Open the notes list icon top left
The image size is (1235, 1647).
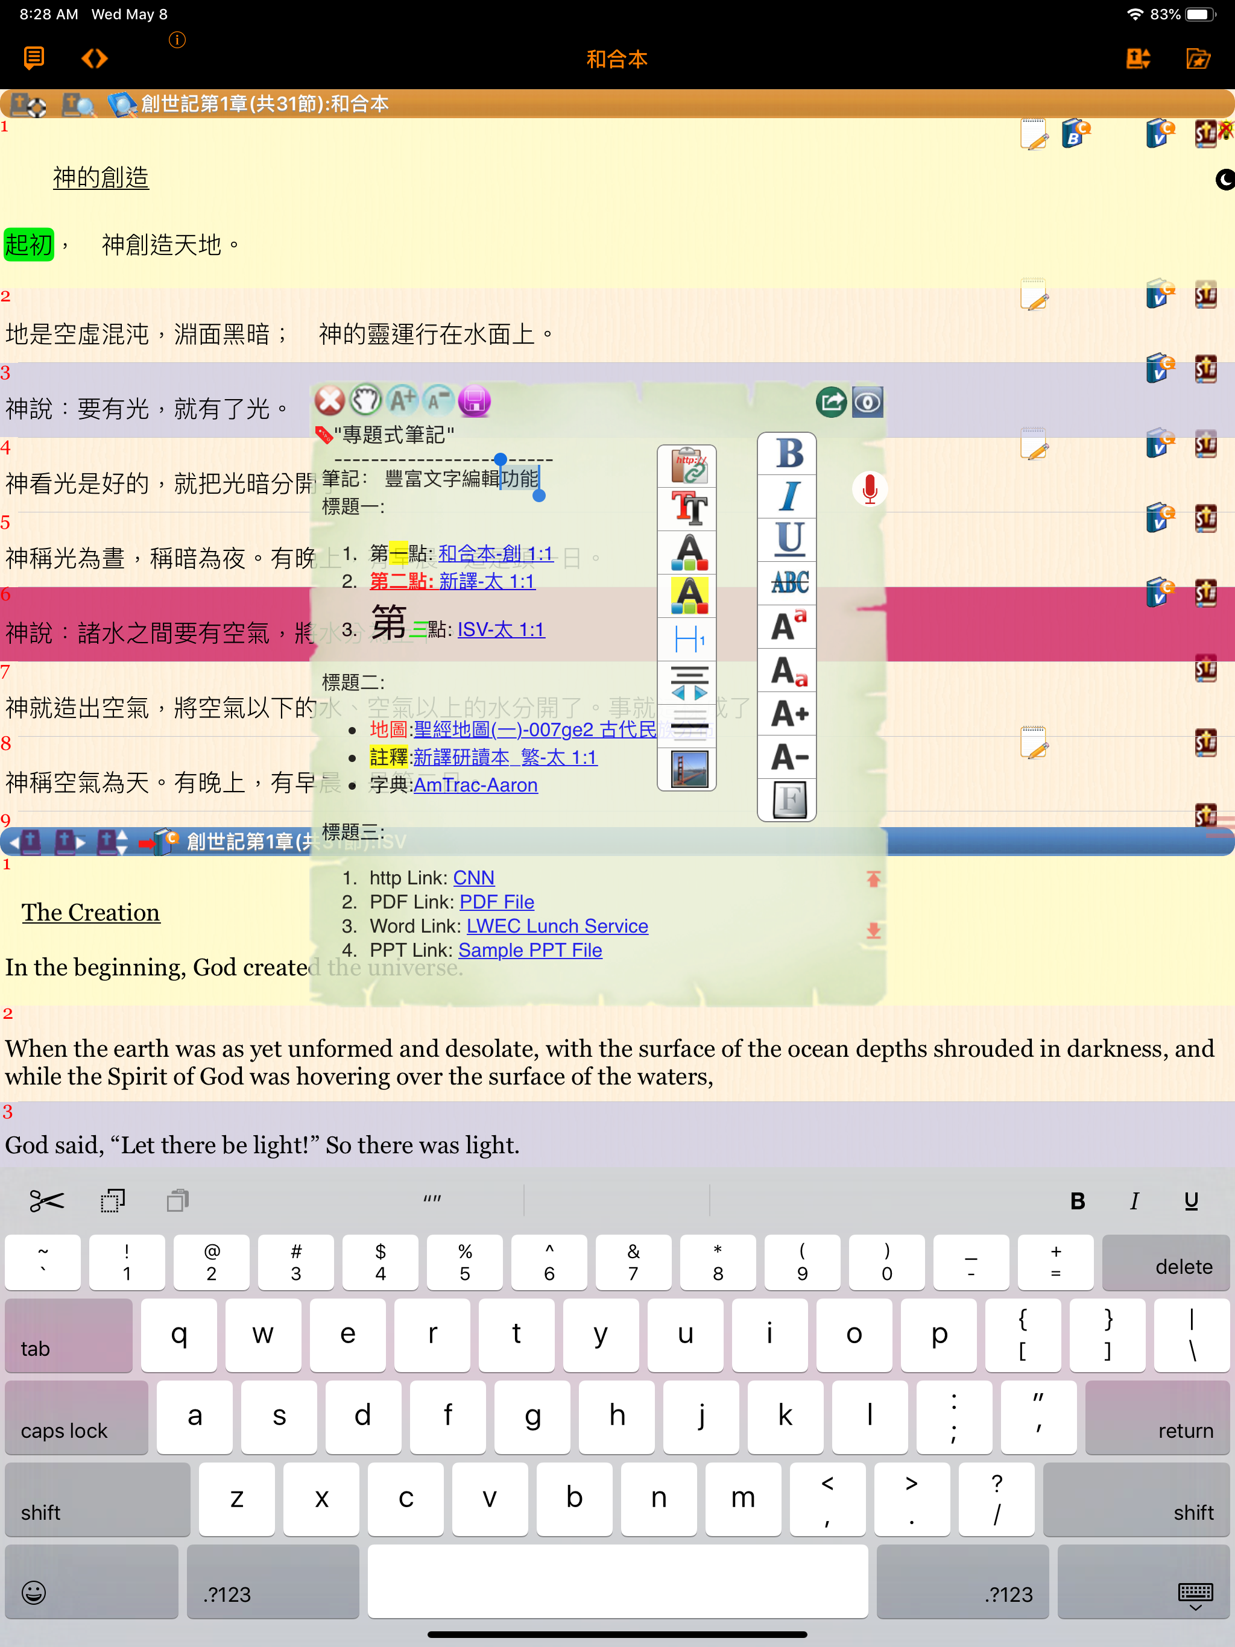tap(34, 57)
